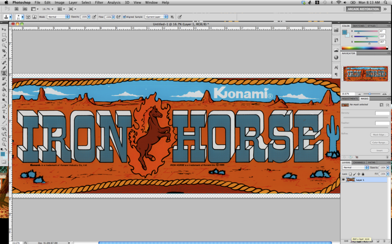Select the Lasso tool
This screenshot has width=392, height=244.
coord(4,40)
